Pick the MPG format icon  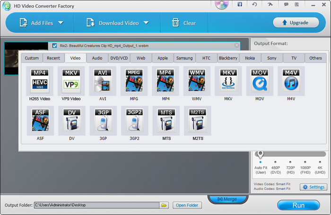pos(134,81)
